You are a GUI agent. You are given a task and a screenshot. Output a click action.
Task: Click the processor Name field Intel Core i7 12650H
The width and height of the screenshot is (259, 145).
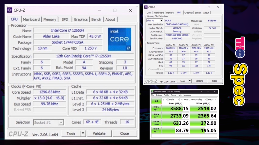[68, 30]
